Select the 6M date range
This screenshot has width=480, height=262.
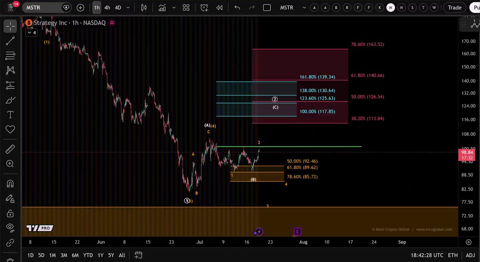[75, 255]
